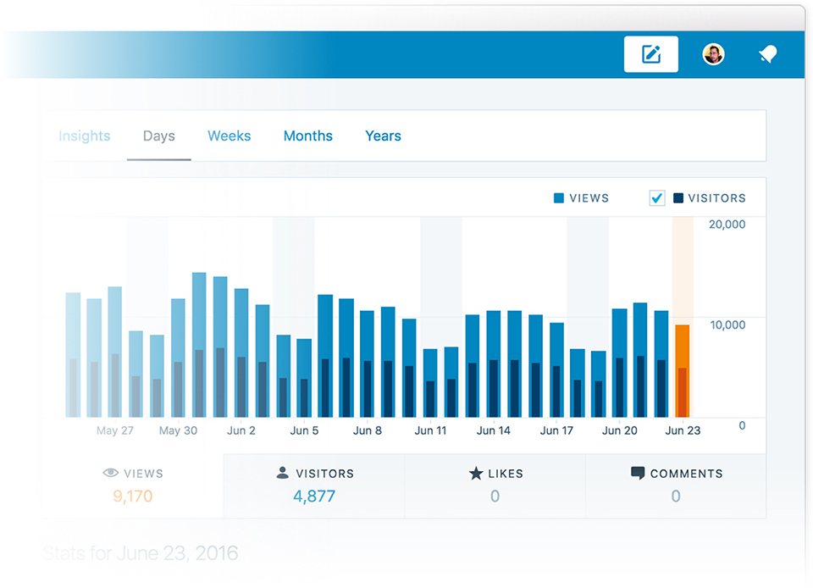
Task: Click the star icon beside Likes
Action: click(476, 474)
